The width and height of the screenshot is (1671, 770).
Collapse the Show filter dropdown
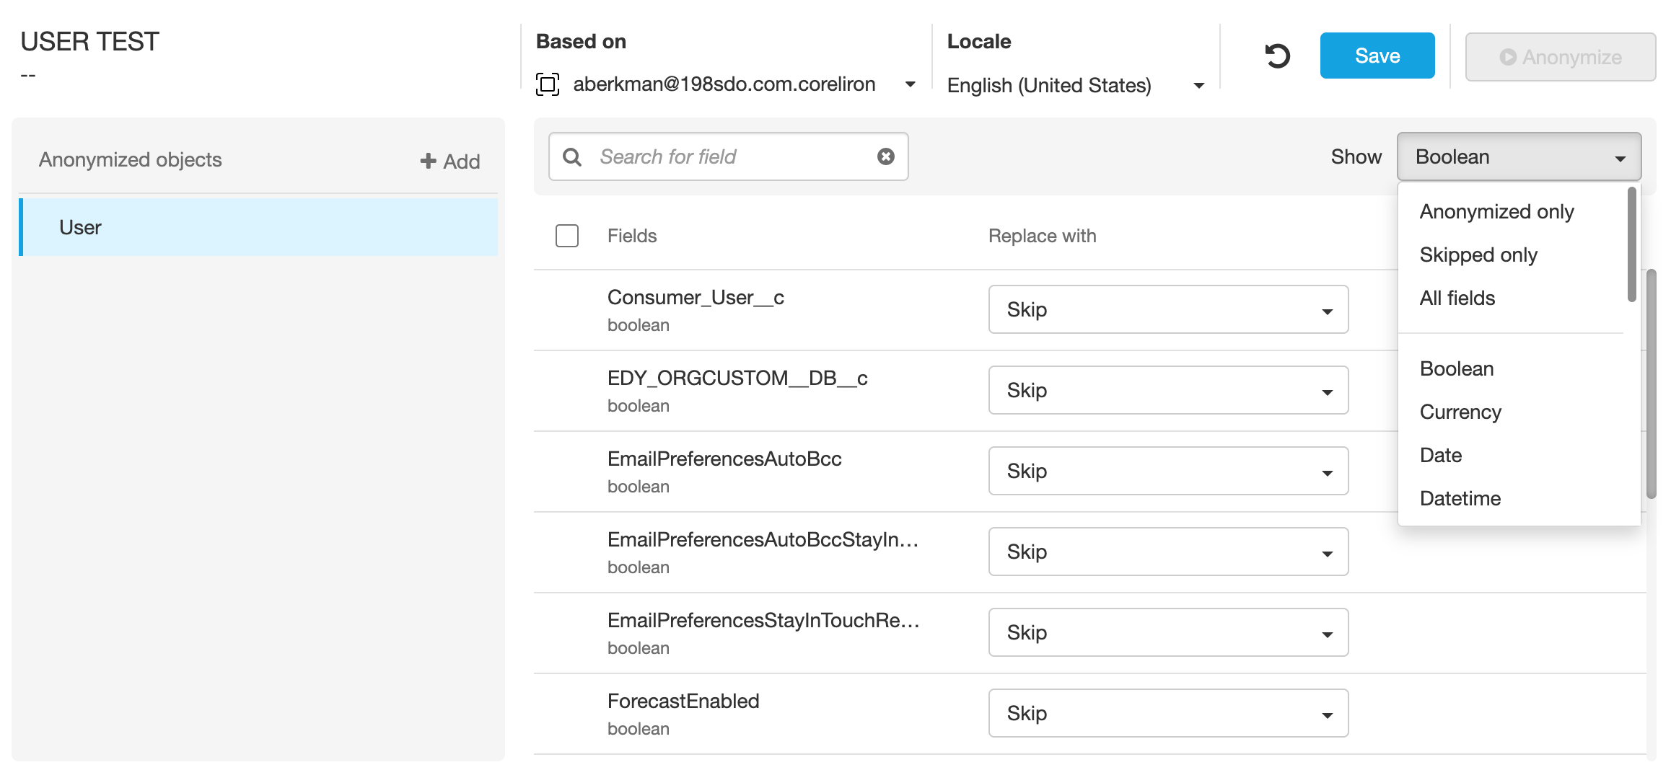[x=1519, y=156]
